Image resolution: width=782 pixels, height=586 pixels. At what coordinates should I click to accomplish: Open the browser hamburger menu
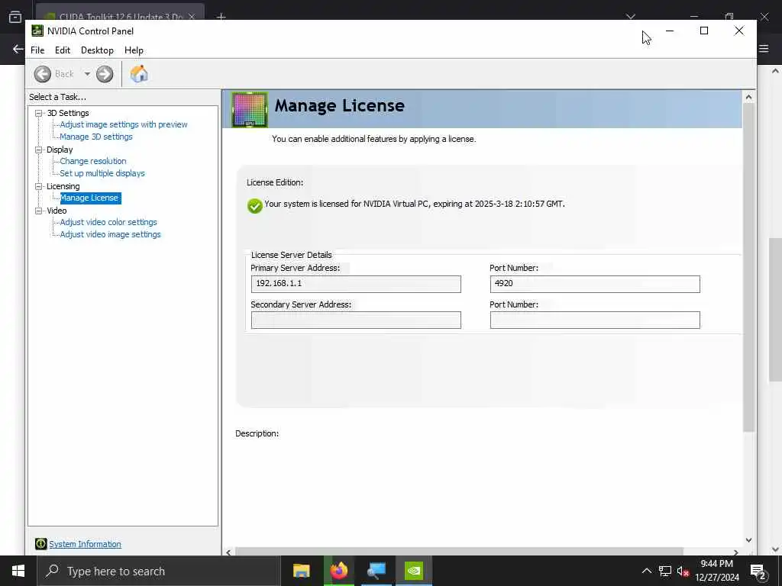click(764, 49)
